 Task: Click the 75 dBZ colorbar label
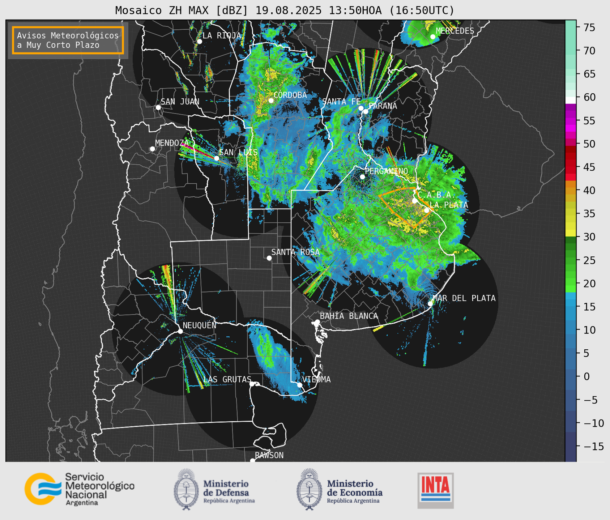[589, 27]
